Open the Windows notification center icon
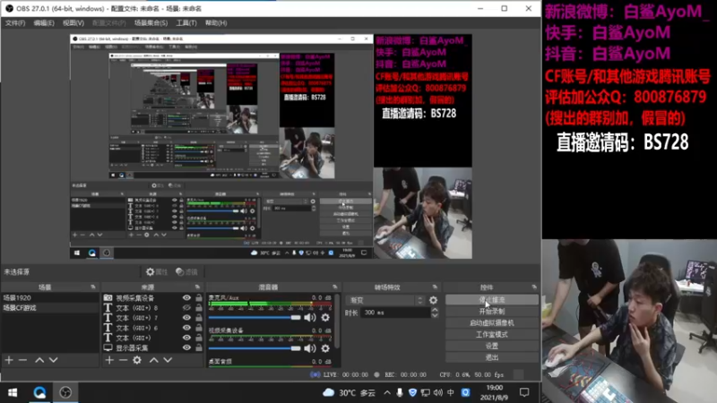717x403 pixels. pos(524,392)
